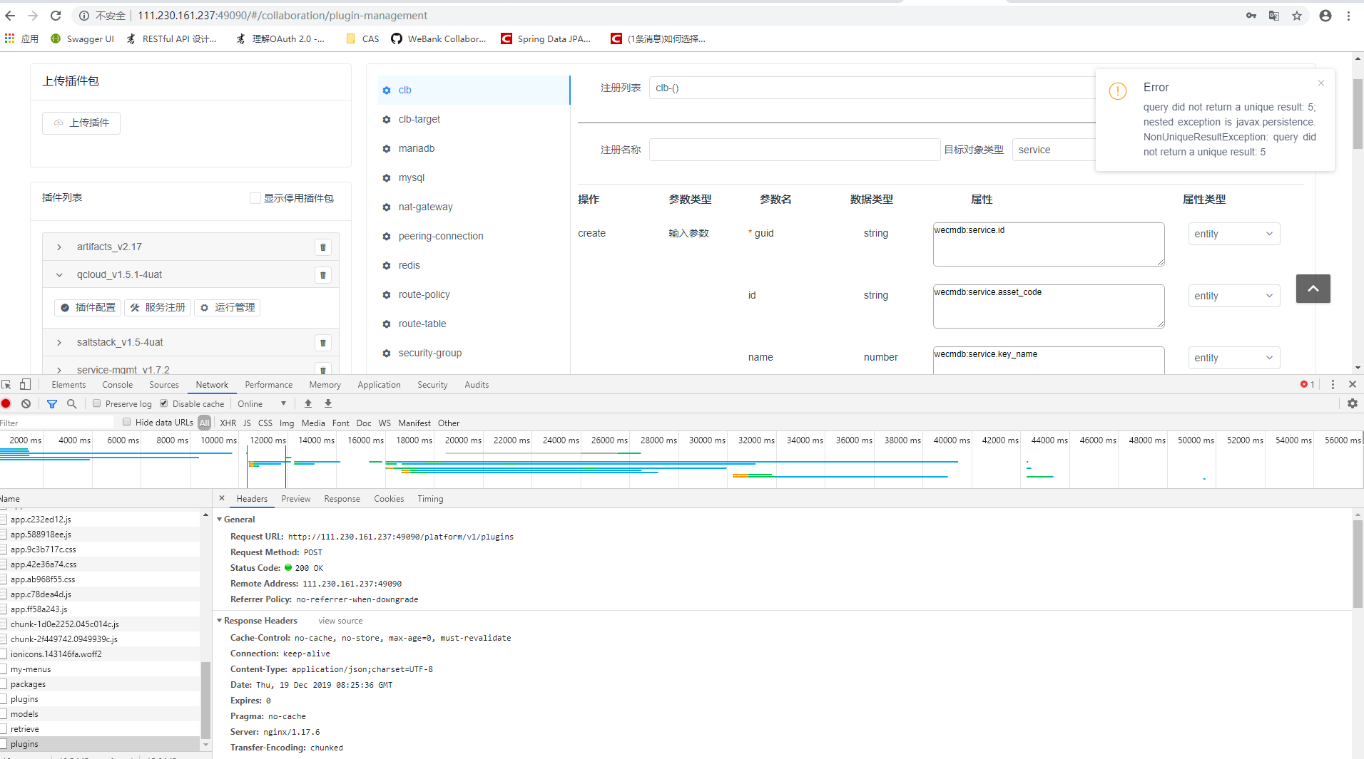The width and height of the screenshot is (1364, 759).
Task: Click the error count badge in DevTools
Action: point(1307,384)
